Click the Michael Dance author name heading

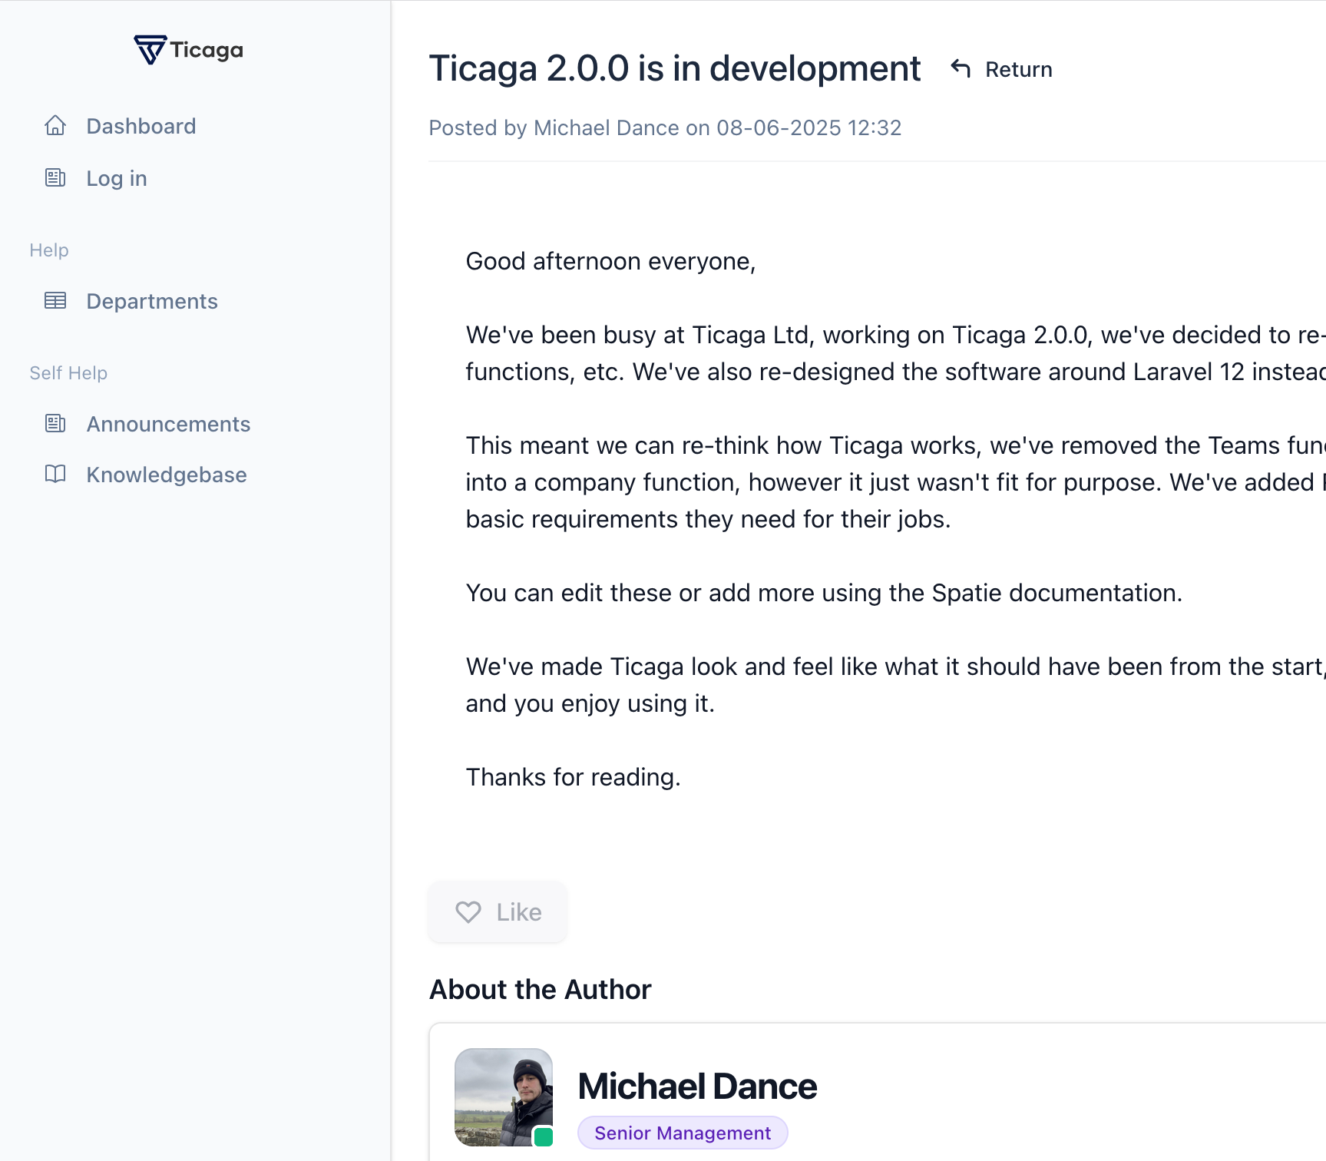697,1087
